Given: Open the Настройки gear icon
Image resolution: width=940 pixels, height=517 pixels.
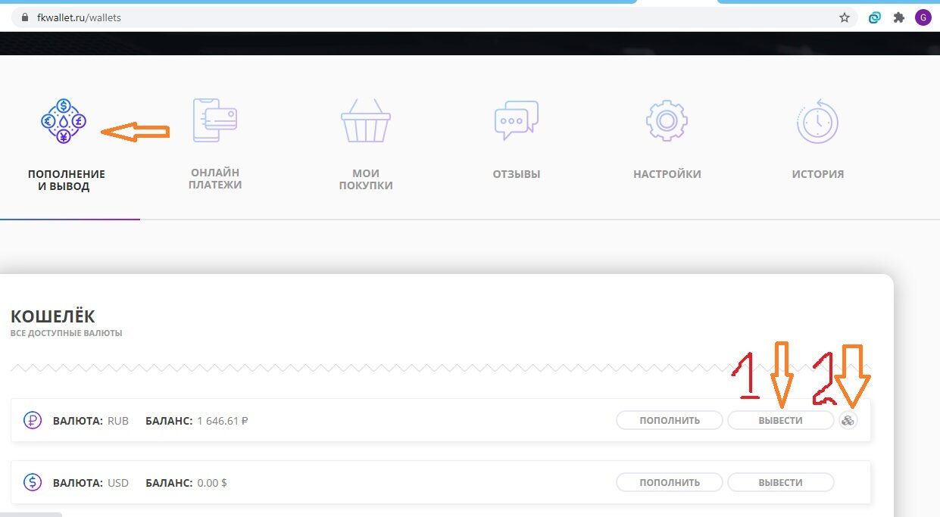Looking at the screenshot, I should point(667,121).
